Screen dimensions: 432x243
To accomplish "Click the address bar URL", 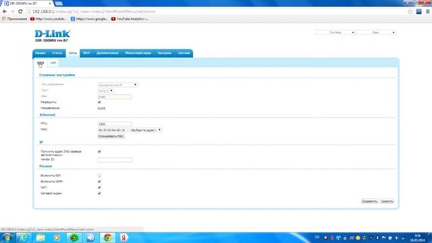I will coord(94,11).
